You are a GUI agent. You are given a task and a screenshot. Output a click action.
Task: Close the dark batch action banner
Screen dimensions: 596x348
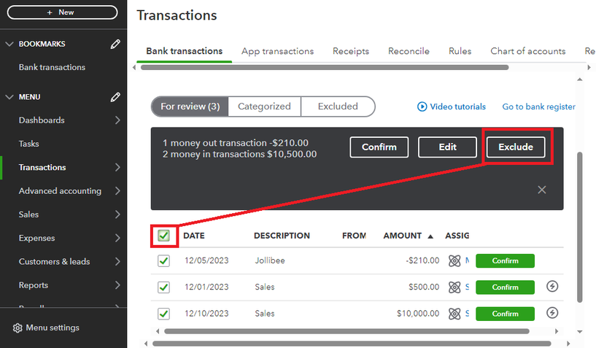click(x=542, y=190)
